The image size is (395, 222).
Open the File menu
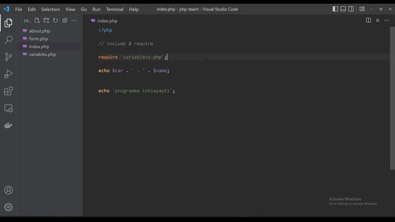click(x=19, y=9)
